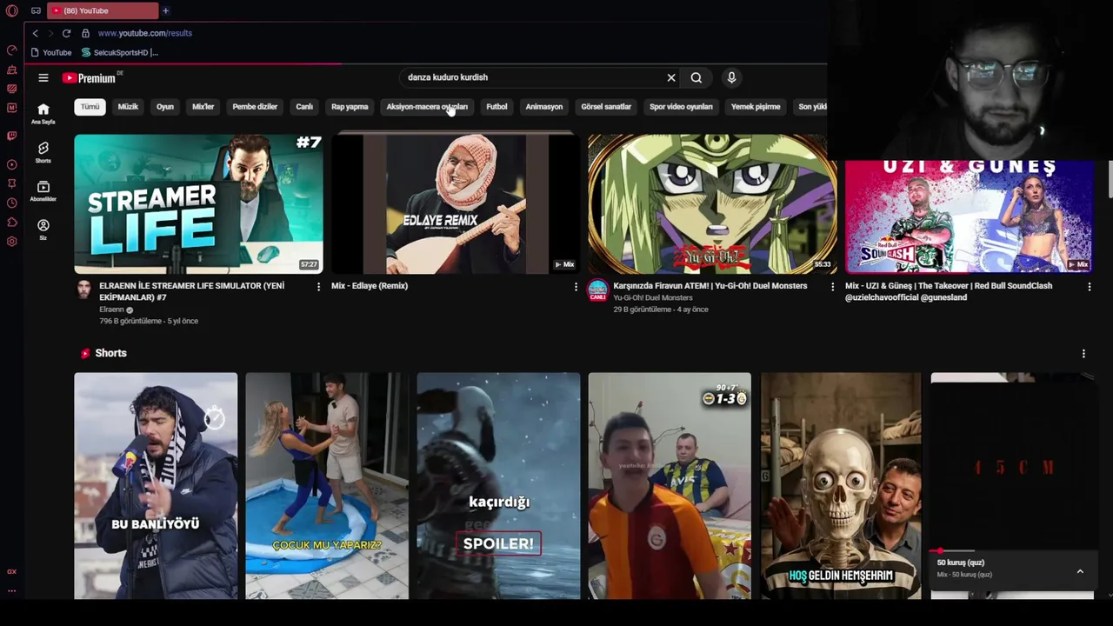Open options menu for ELRAENN Streamer Life video
This screenshot has height=626, width=1113.
pos(318,286)
